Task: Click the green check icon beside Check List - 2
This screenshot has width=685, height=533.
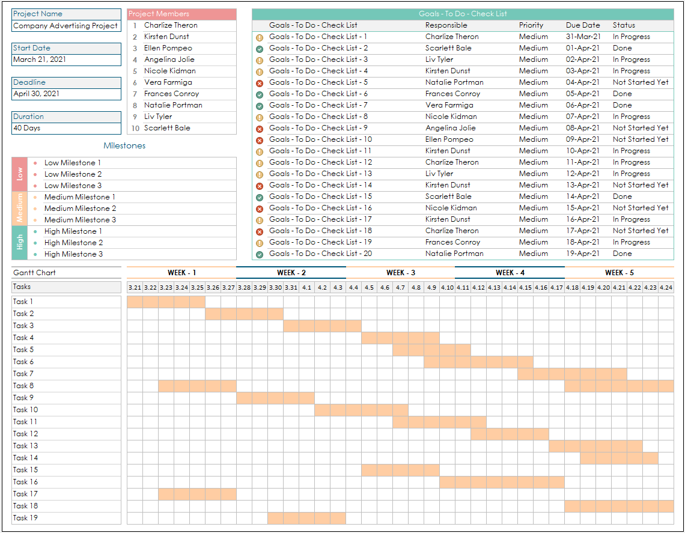Action: (x=260, y=47)
